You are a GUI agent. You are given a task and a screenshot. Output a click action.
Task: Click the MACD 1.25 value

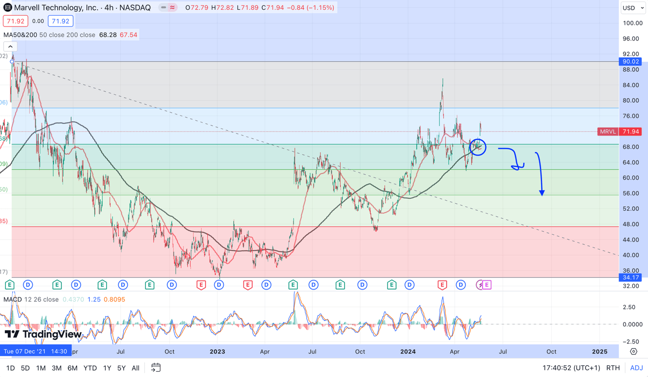point(94,299)
